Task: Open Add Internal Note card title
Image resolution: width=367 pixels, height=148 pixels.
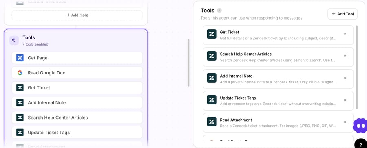Action: 236,76
